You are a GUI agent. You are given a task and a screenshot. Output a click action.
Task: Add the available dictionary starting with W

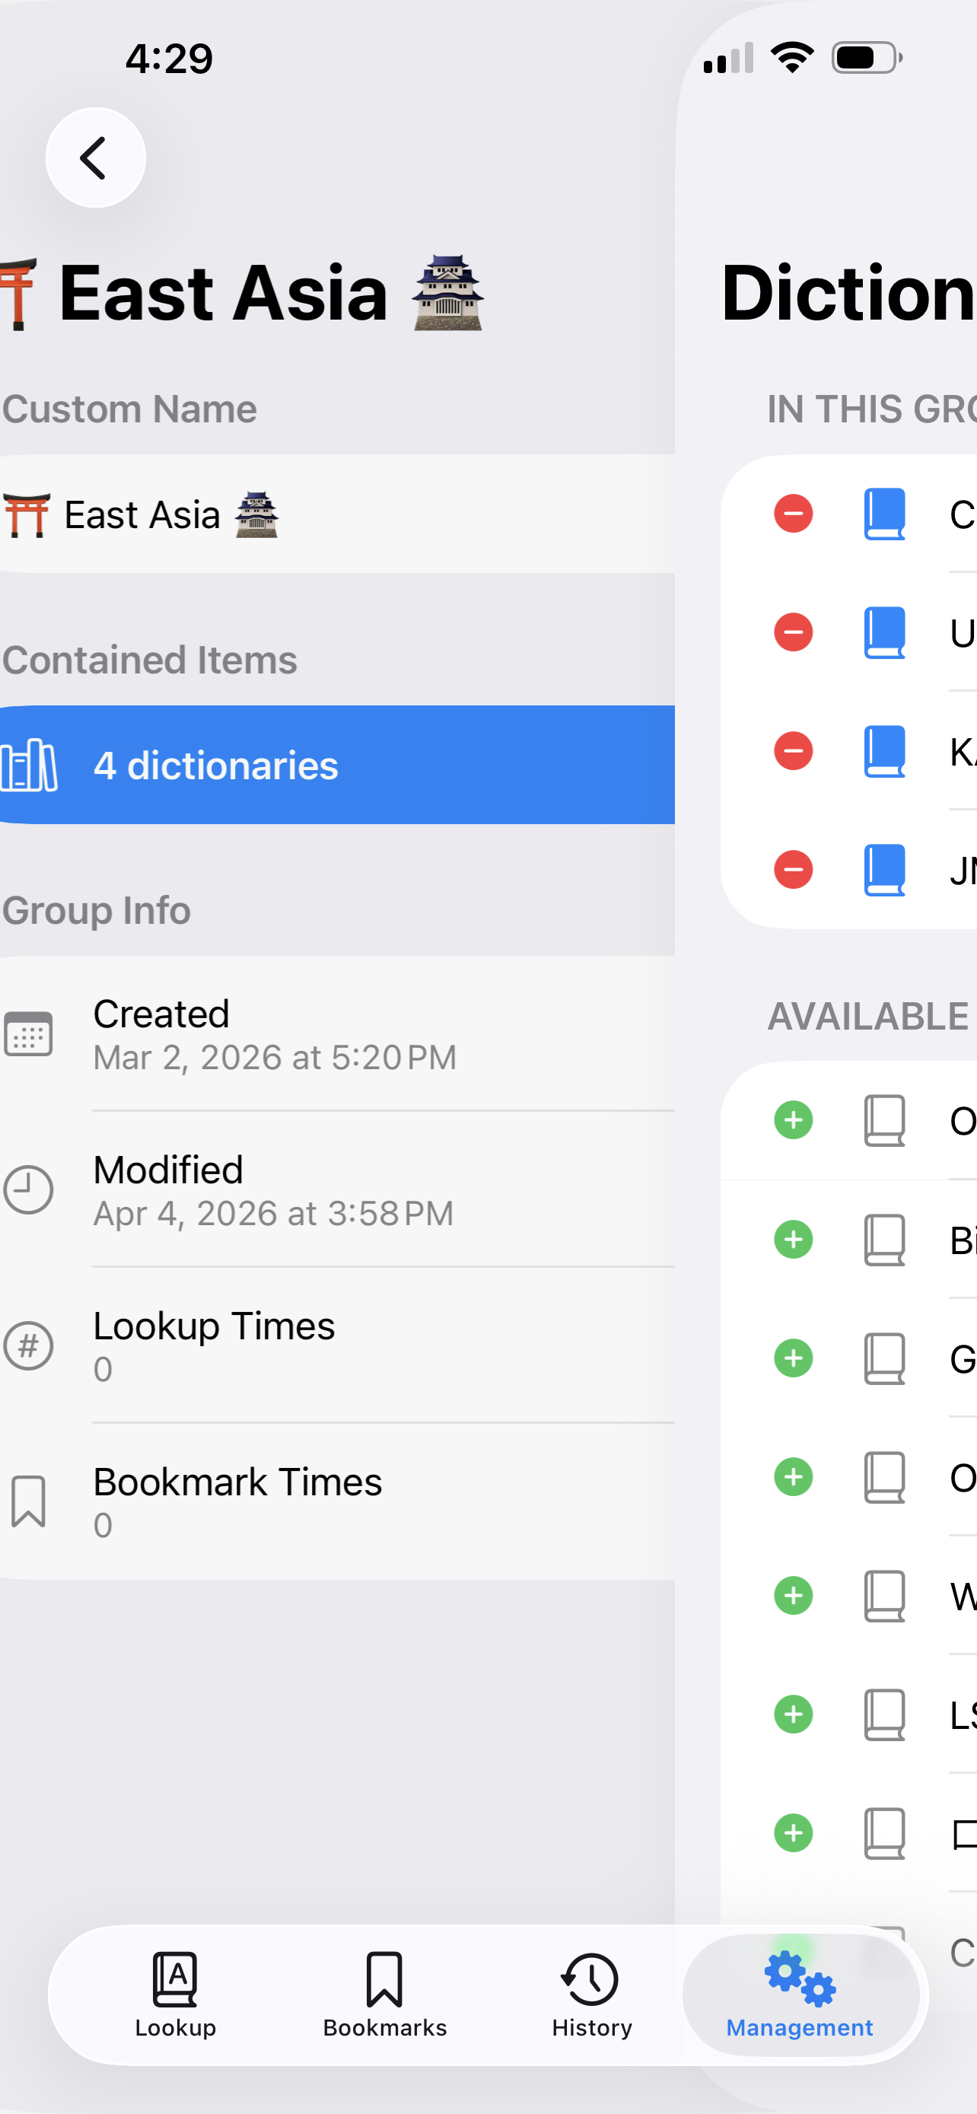tap(792, 1595)
